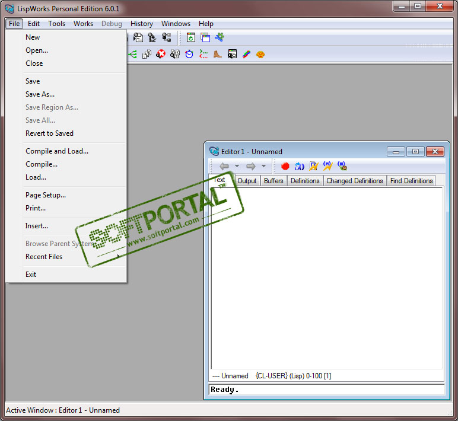The height and width of the screenshot is (421, 458).
Task: Click the compile buffer lightning icon in Editor
Action: click(x=313, y=166)
